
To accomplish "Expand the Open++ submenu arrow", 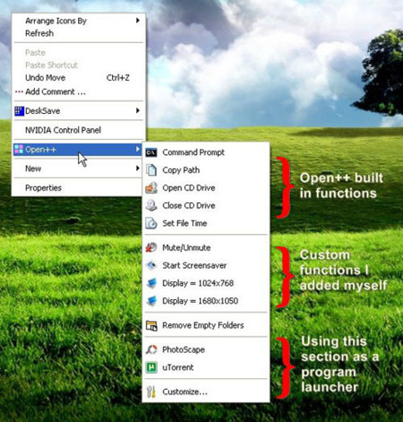I will click(x=138, y=149).
